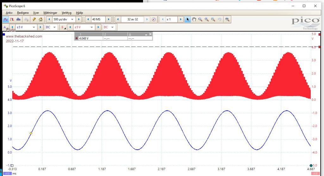
Task: Click the home icon in toolbar
Action: (x=40, y=20)
